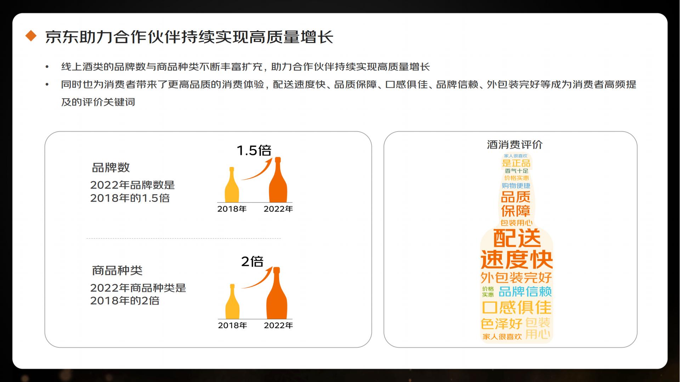This screenshot has width=680, height=382.
Task: Select the slide title 京东助力合作伙伴持续实现高质量增长
Action: (x=189, y=37)
